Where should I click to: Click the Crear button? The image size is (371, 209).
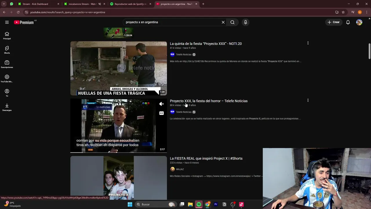(x=334, y=22)
